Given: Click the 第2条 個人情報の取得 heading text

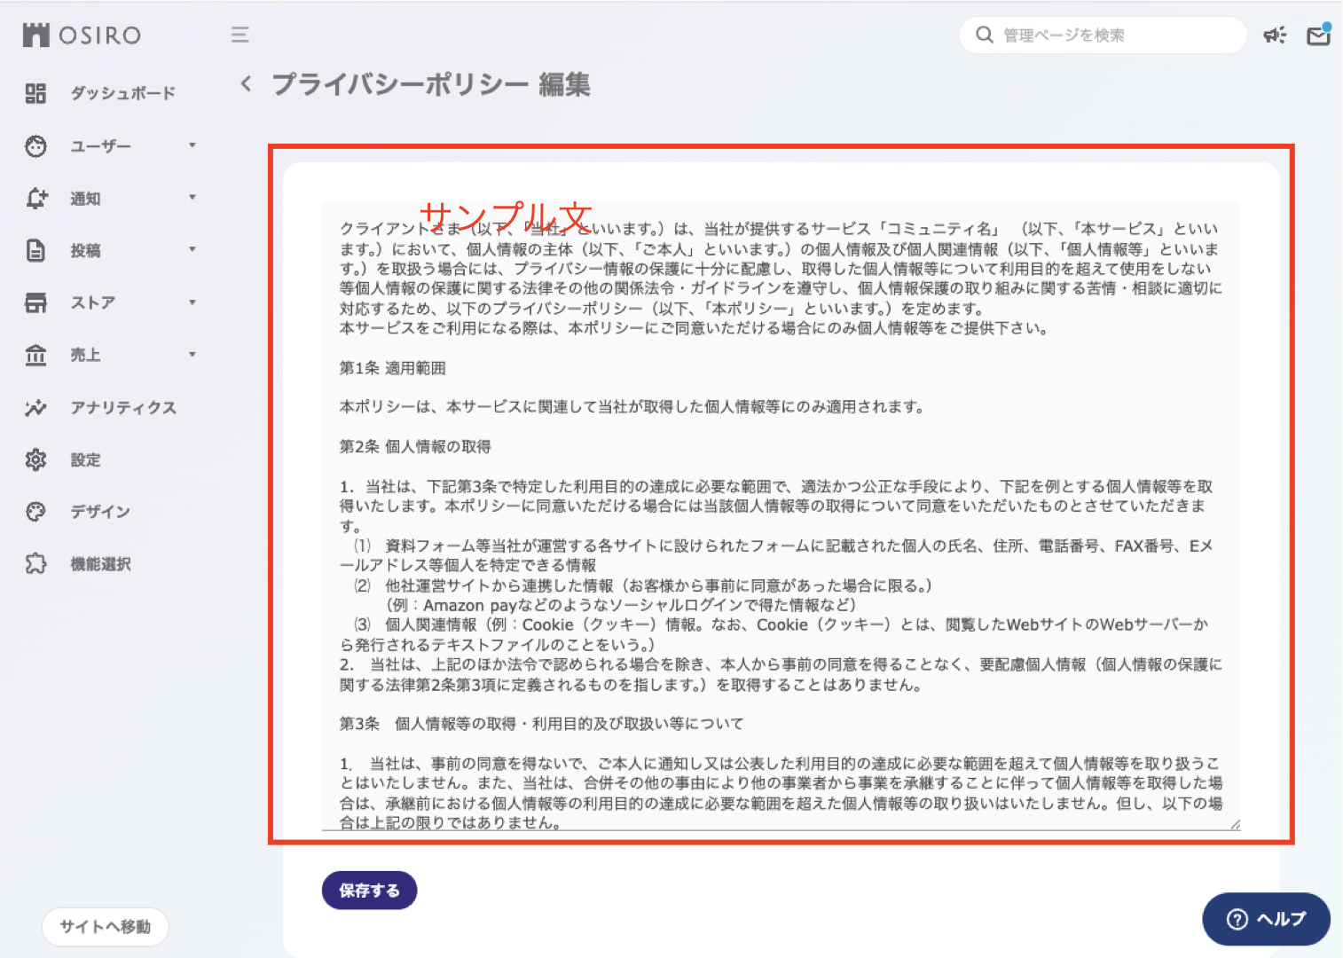Looking at the screenshot, I should [415, 446].
